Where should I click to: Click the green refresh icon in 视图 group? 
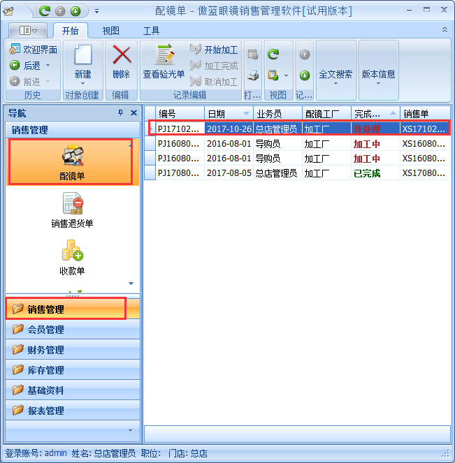273,53
